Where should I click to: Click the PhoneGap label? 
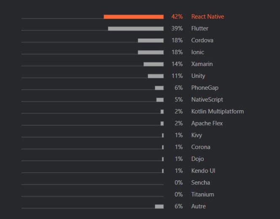point(205,88)
